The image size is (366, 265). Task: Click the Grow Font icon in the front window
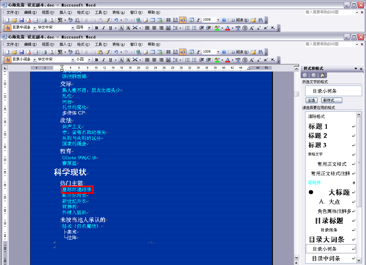(252, 60)
